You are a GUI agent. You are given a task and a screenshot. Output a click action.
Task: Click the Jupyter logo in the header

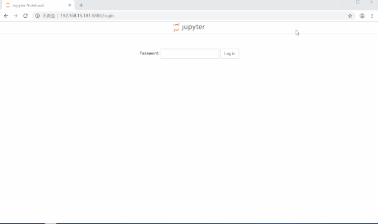coord(189,27)
